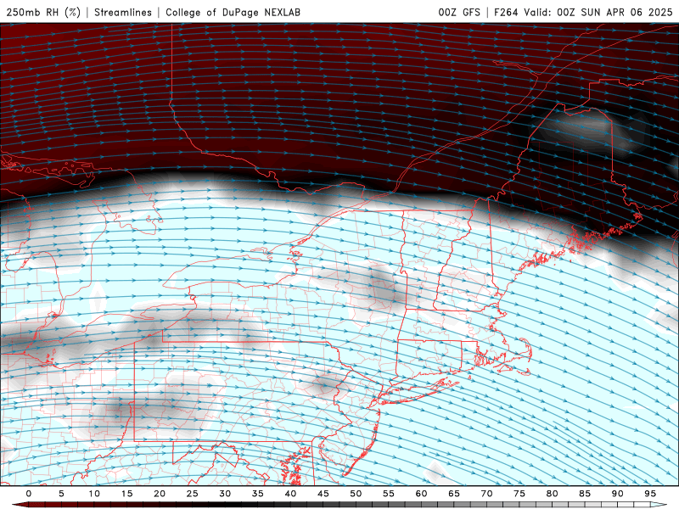
Task: Click the '00Z GFS' model label
Action: click(x=459, y=12)
